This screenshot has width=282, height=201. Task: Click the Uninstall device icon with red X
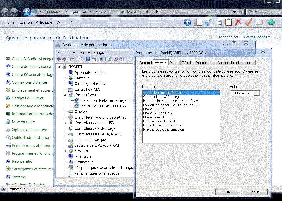coord(116,59)
